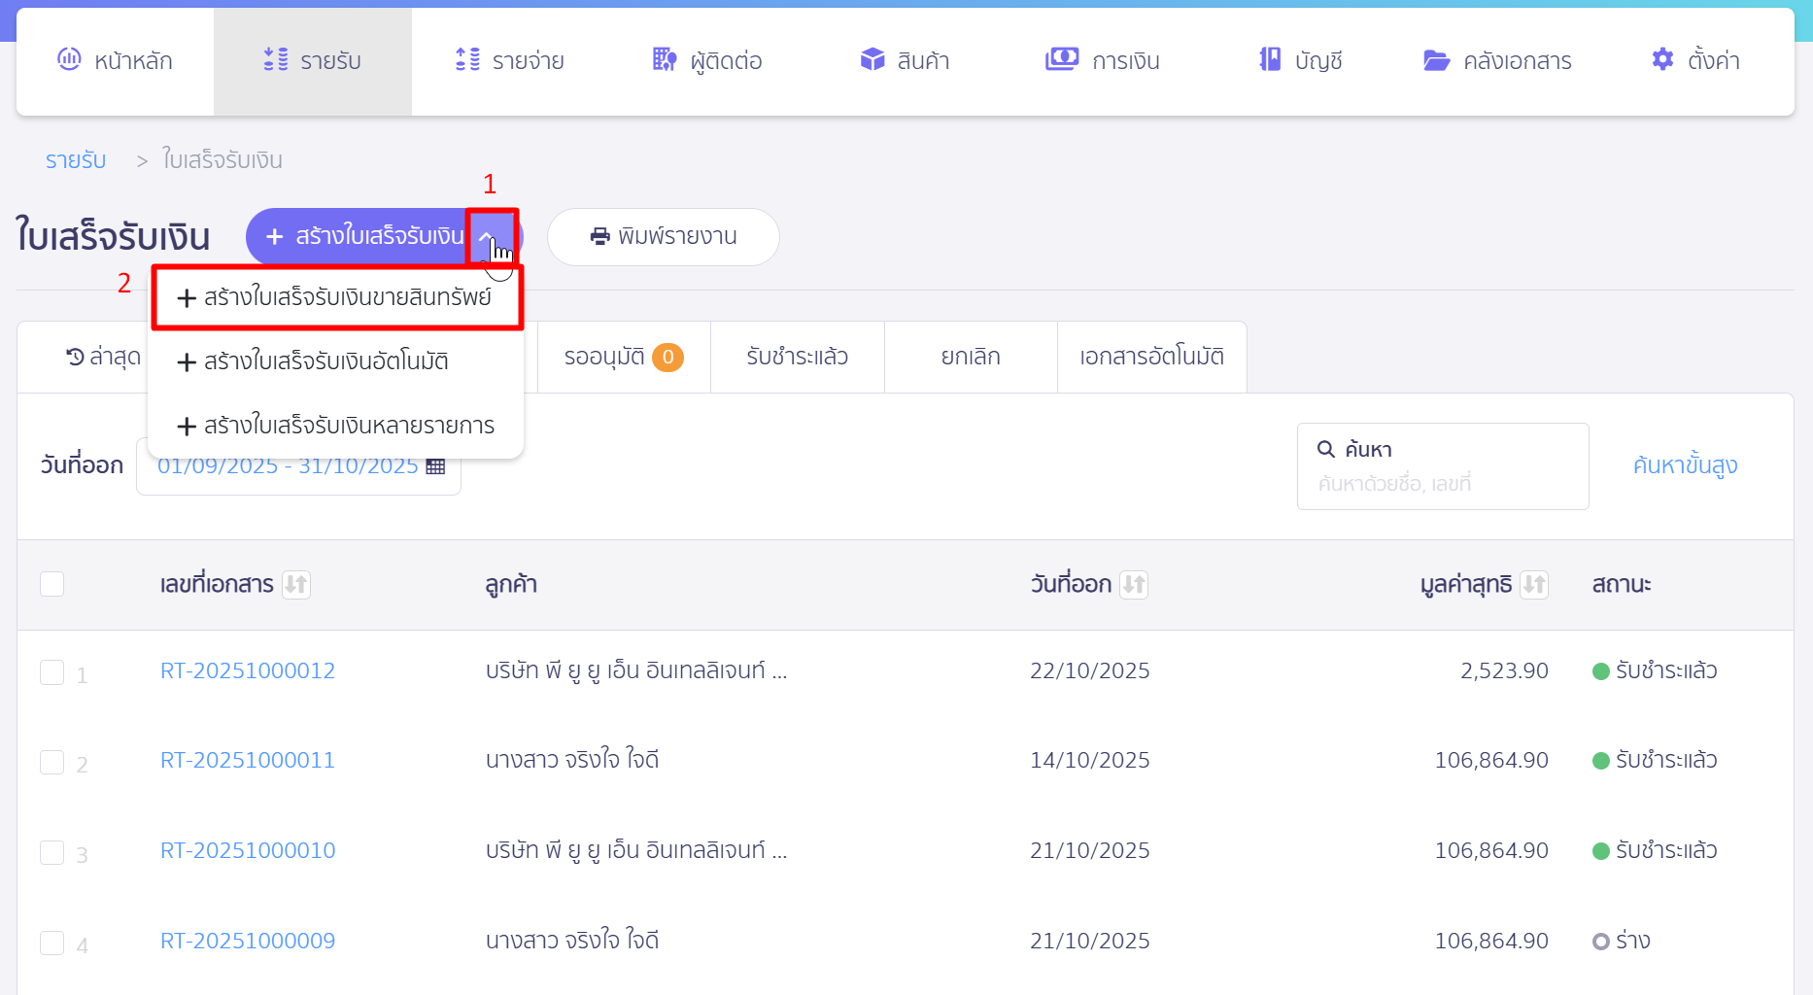
Task: Select the บัญชี accounting icon
Action: 1268,59
